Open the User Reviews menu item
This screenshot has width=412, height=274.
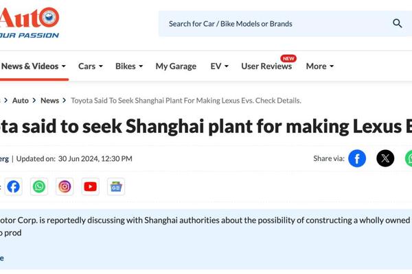pyautogui.click(x=266, y=66)
